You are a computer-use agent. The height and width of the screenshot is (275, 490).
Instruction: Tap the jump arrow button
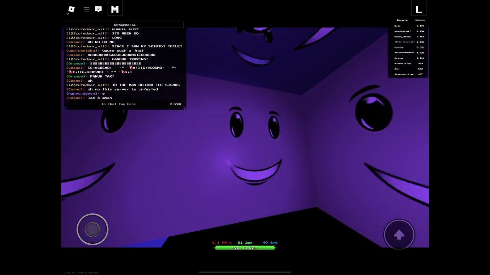pyautogui.click(x=399, y=235)
